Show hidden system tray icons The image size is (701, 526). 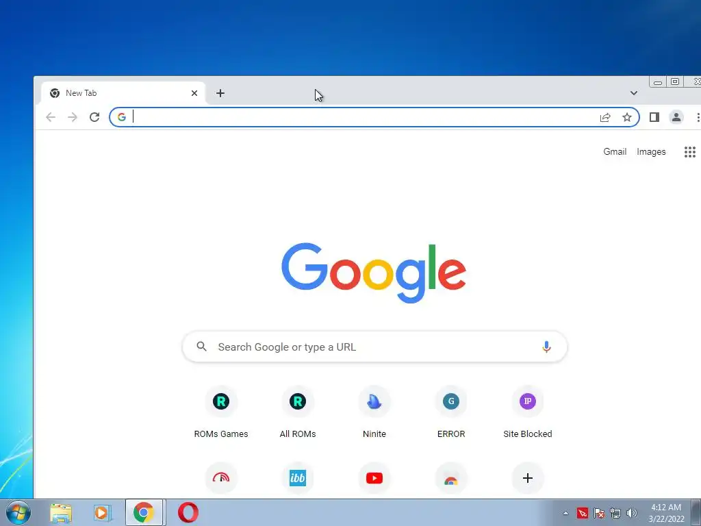[x=565, y=513]
